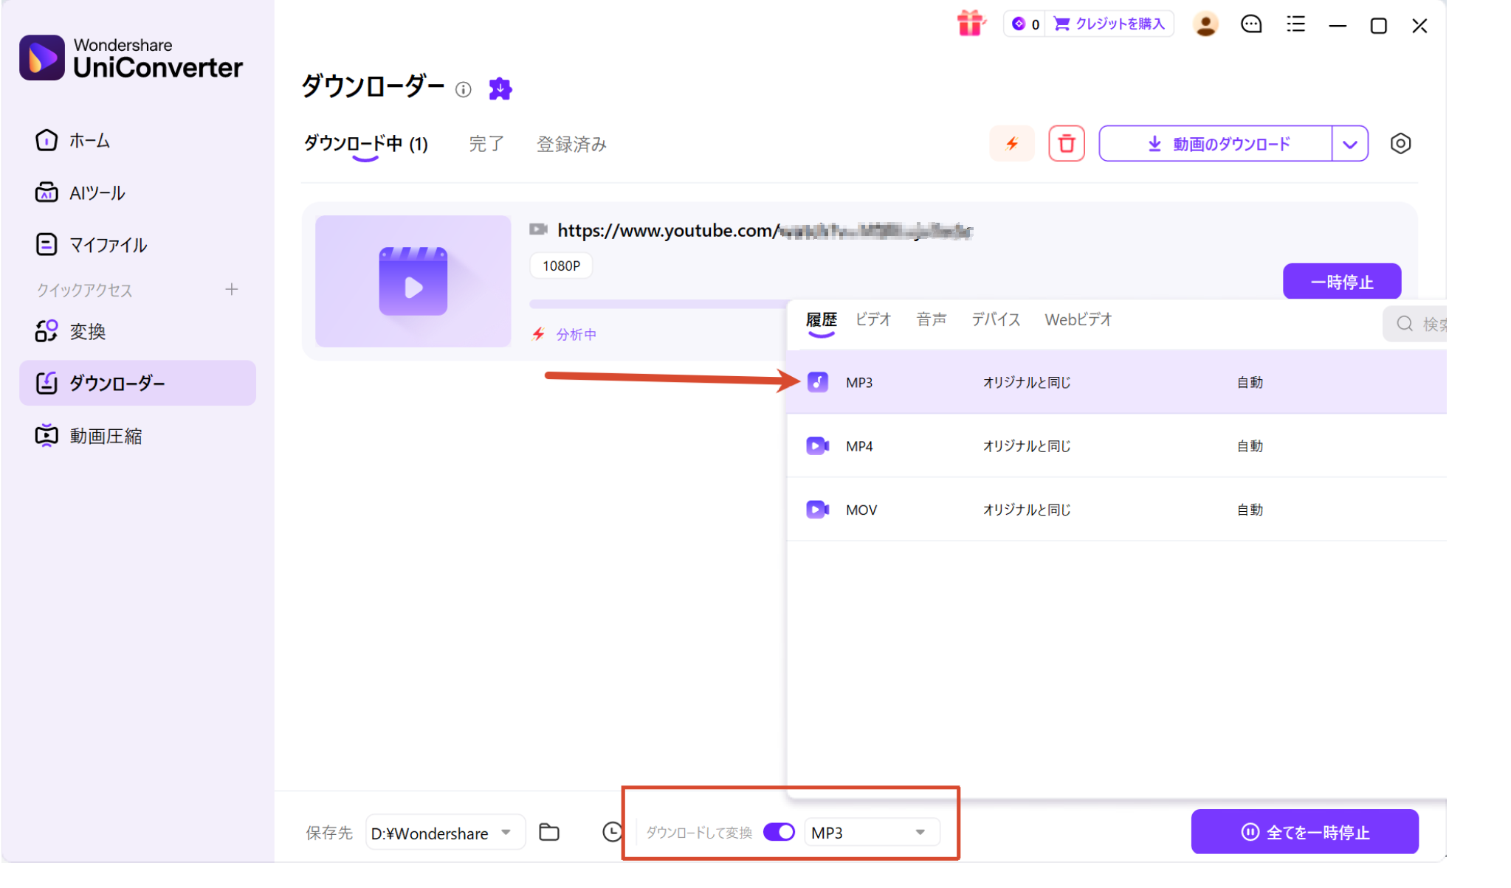Click the camera icon beside the YouTube URL
This screenshot has height=888, width=1511.
click(x=538, y=230)
